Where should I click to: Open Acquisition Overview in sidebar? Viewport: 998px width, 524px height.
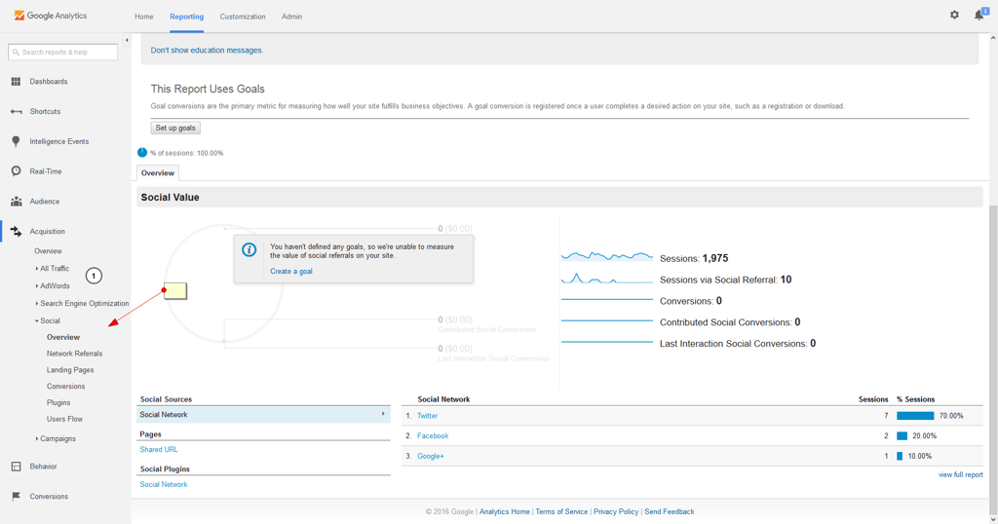click(48, 251)
